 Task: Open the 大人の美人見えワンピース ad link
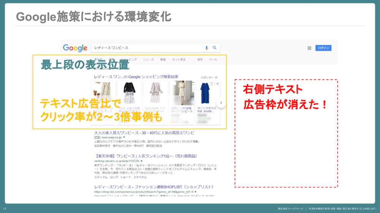pyautogui.click(x=144, y=133)
